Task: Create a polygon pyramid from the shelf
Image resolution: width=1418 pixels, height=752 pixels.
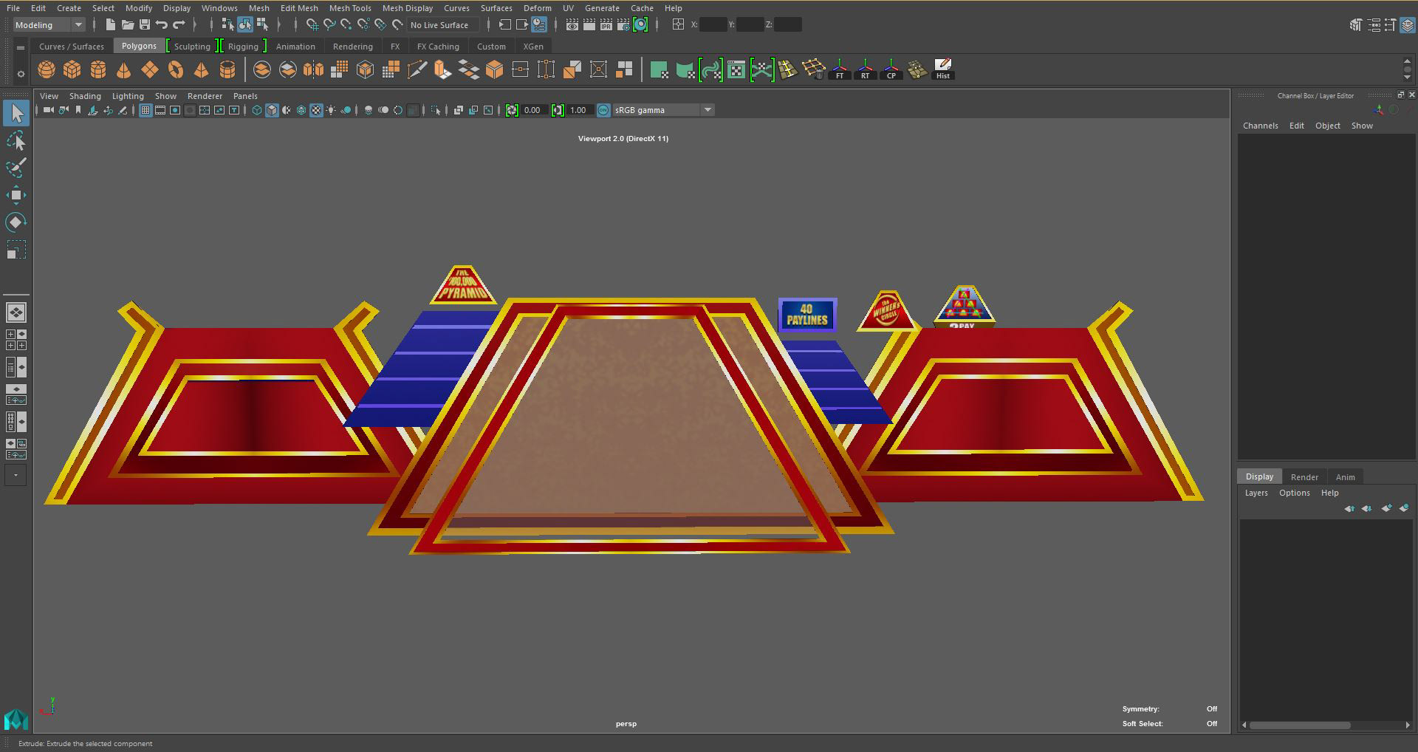Action: [x=201, y=70]
